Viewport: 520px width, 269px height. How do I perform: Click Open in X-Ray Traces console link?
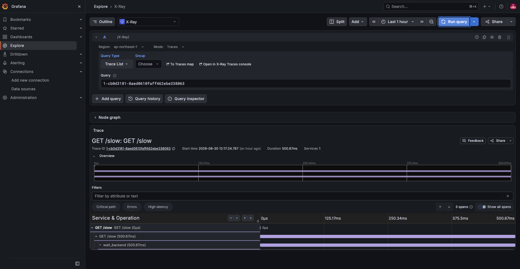(x=225, y=64)
